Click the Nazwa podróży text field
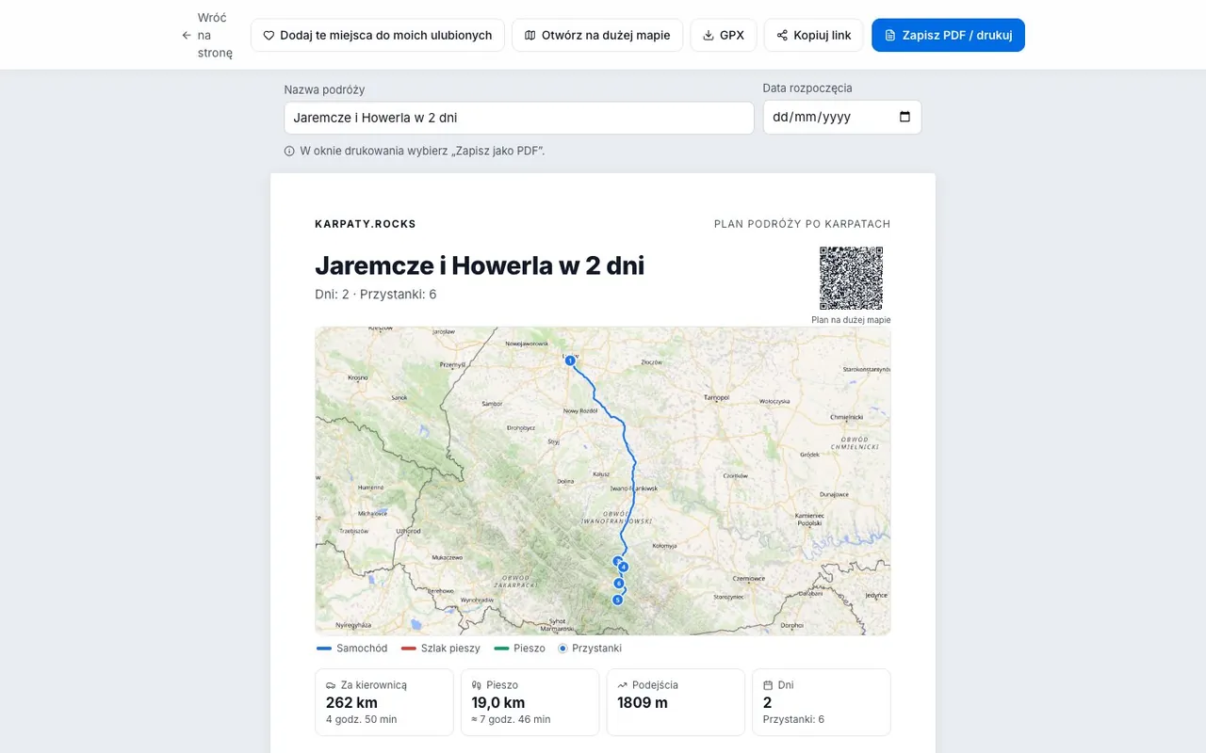 [519, 119]
